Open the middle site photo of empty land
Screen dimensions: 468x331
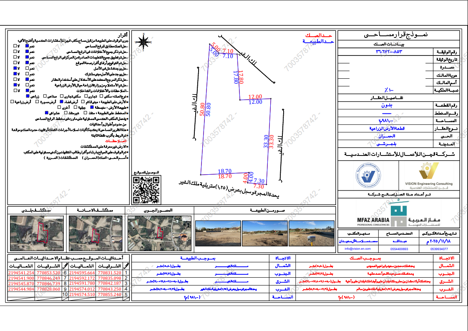265,233
